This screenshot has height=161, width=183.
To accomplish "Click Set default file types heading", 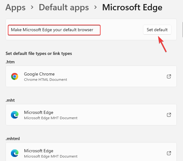I will point(39,54).
